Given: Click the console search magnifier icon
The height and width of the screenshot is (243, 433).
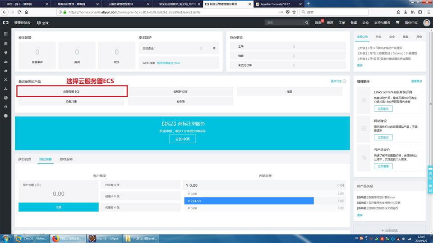Looking at the screenshot, I should 307,22.
